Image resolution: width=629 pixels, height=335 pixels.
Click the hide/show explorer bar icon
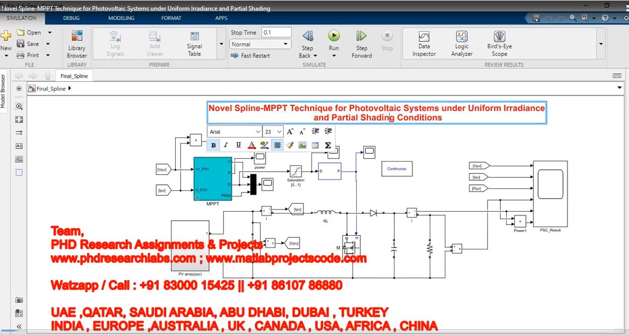pyautogui.click(x=19, y=88)
